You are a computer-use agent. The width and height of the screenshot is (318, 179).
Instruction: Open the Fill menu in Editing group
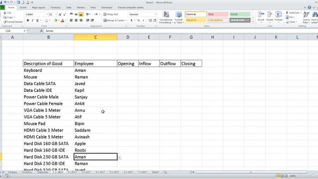click(x=290, y=17)
